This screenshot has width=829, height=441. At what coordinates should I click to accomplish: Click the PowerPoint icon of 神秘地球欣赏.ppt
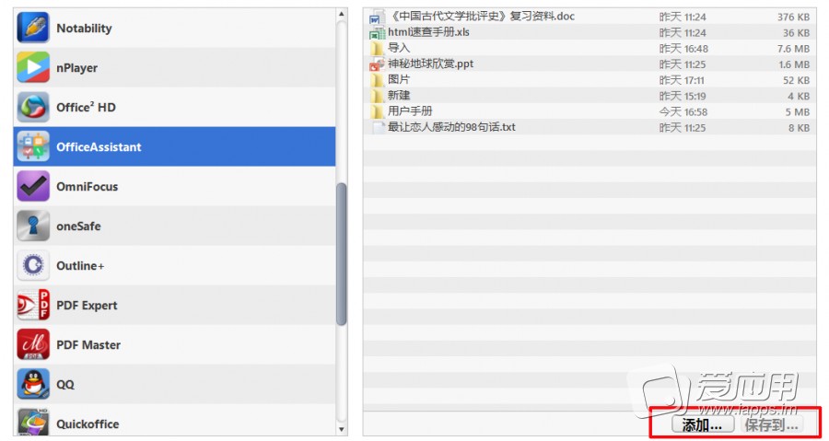(377, 64)
